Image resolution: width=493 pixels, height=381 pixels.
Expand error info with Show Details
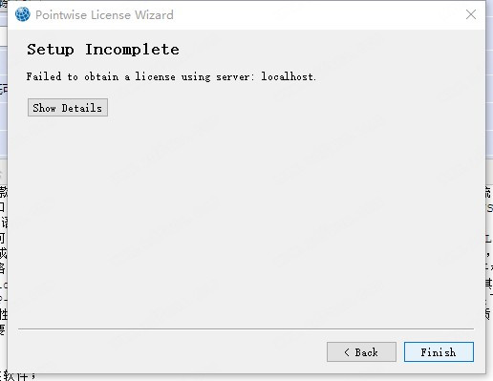[68, 108]
